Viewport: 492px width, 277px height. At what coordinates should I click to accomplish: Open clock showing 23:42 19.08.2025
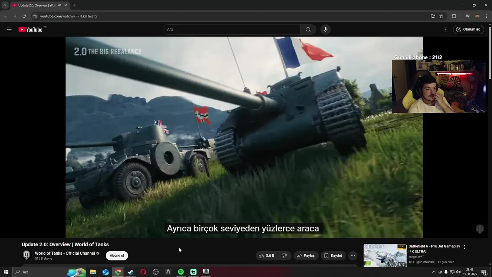pos(470,272)
